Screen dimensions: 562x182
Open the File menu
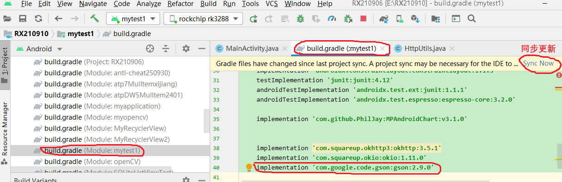tap(26, 4)
